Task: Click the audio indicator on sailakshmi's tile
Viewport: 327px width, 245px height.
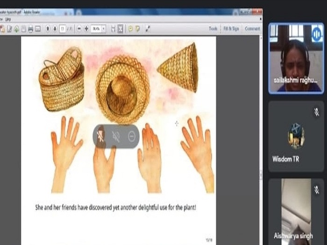Action: coord(317,34)
